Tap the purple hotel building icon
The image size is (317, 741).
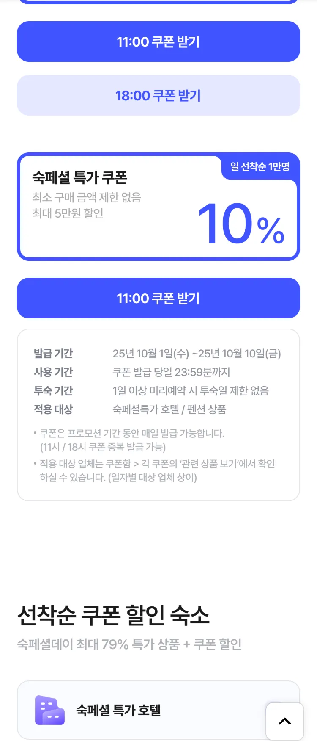tap(50, 710)
